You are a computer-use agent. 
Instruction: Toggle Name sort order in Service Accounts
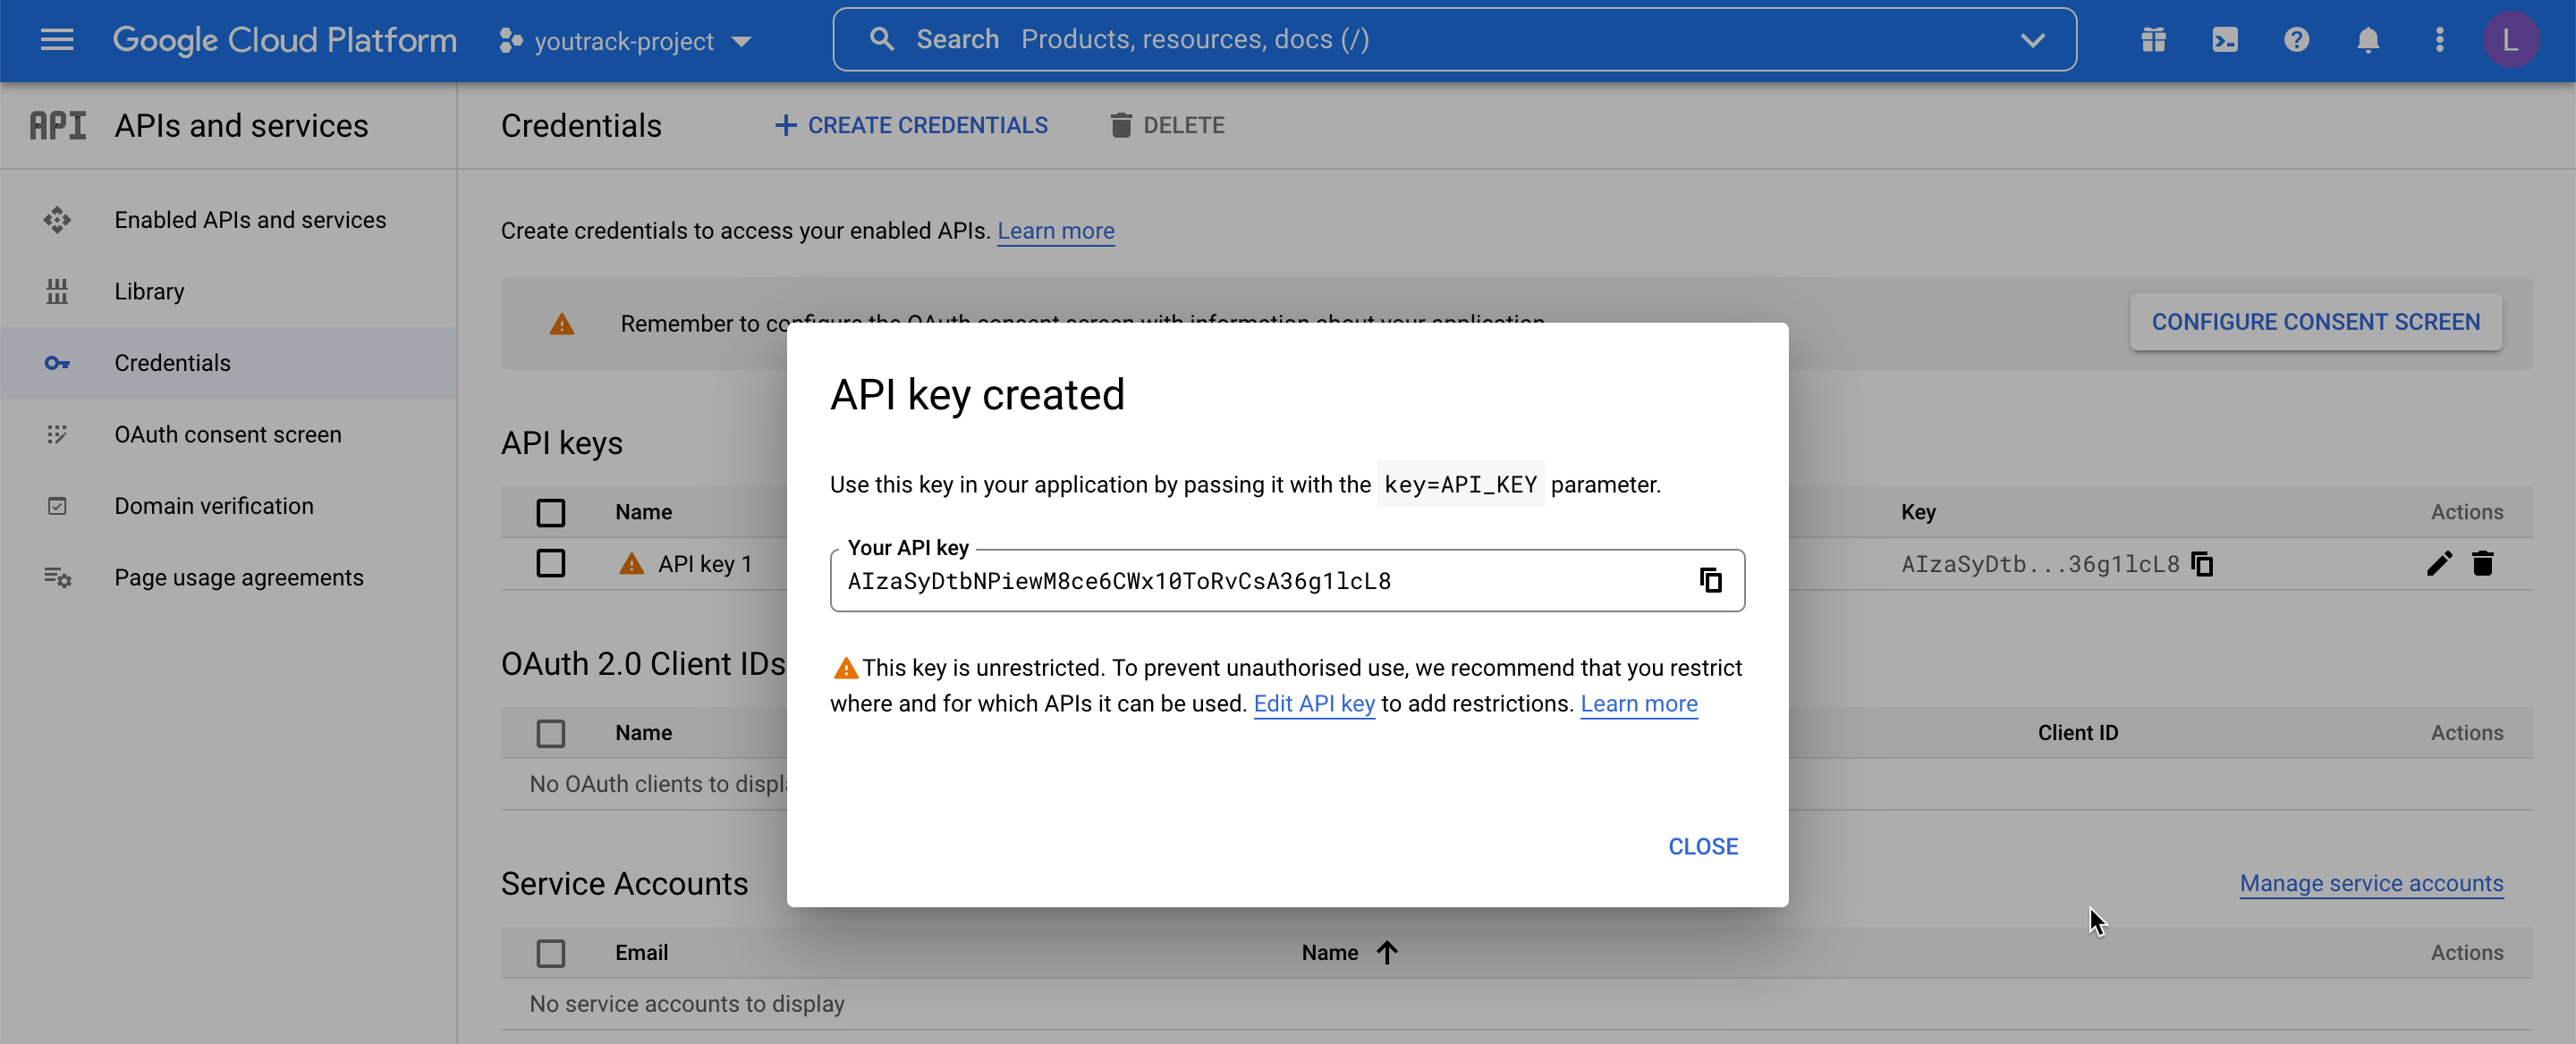tap(1387, 952)
